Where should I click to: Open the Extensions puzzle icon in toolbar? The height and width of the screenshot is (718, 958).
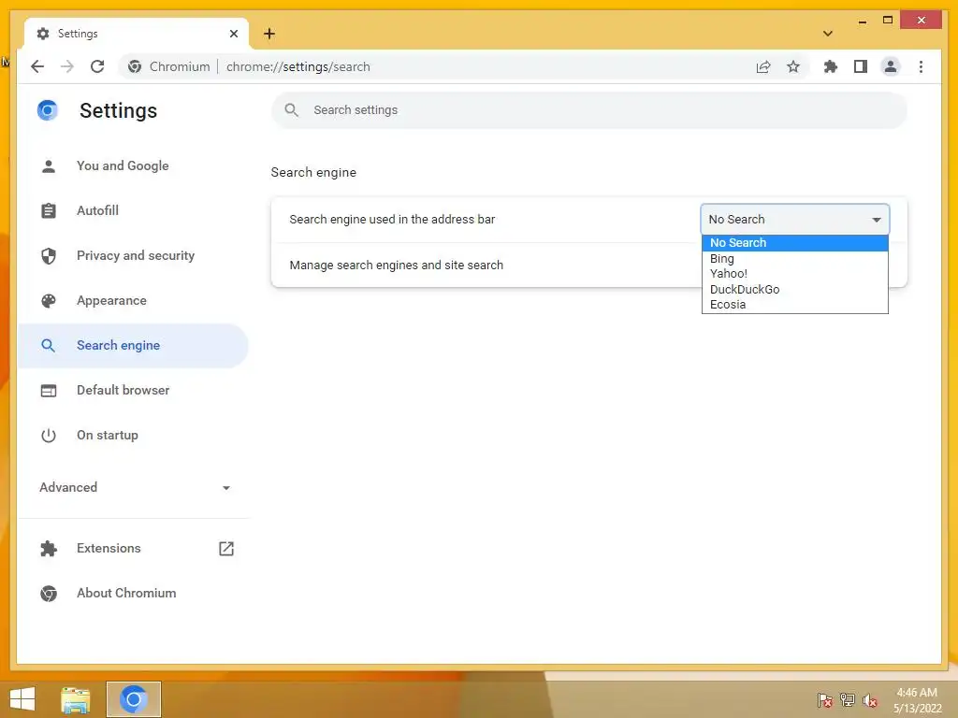[831, 66]
